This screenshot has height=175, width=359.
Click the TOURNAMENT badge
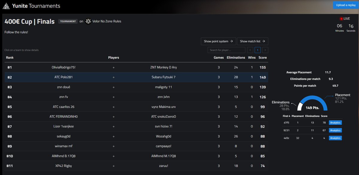click(x=68, y=22)
